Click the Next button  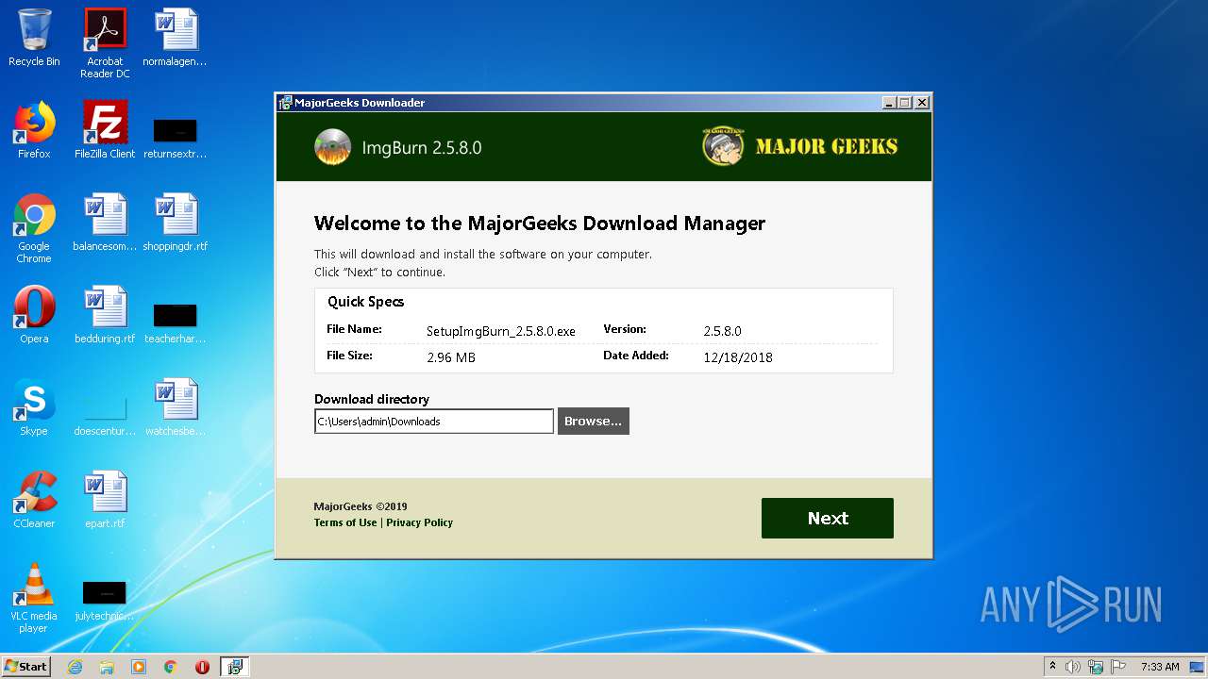827,518
